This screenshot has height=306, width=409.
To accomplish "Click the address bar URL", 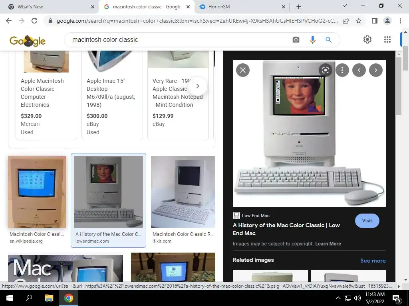I will pyautogui.click(x=197, y=21).
